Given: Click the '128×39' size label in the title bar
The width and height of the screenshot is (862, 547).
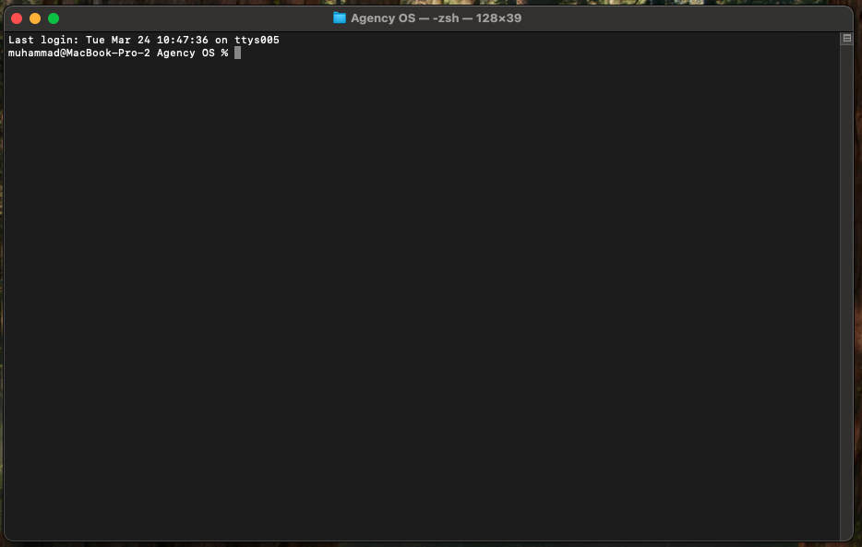Looking at the screenshot, I should (498, 18).
